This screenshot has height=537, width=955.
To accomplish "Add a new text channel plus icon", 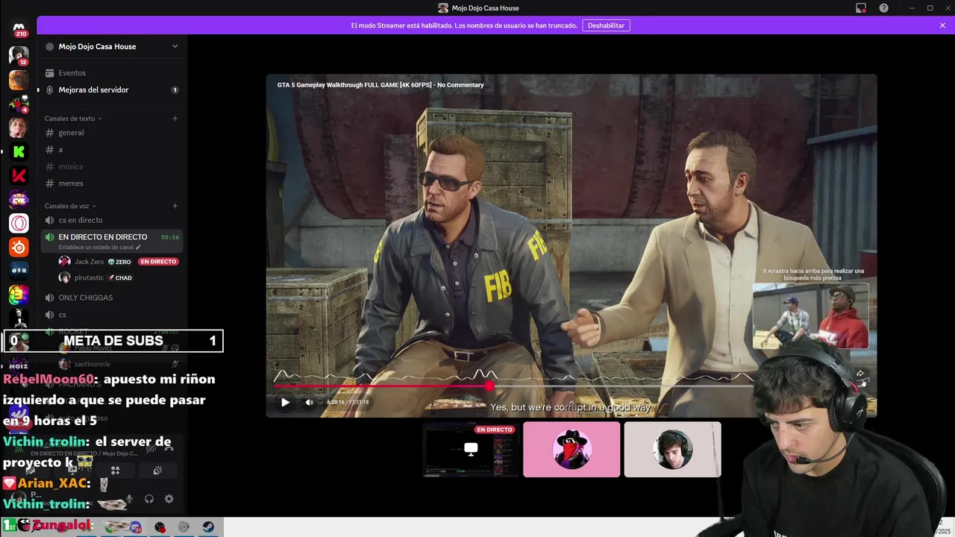I will pos(175,119).
